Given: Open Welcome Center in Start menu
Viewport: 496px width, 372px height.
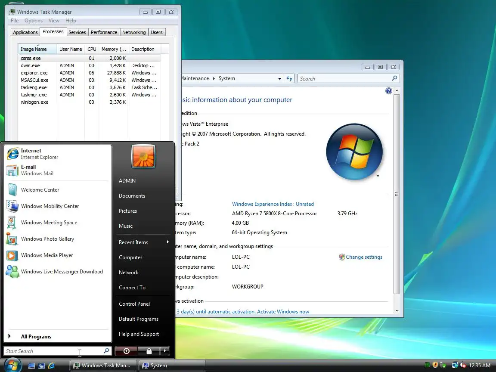Looking at the screenshot, I should (x=59, y=190).
